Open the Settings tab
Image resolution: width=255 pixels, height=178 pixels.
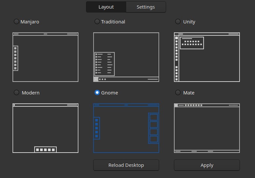[x=146, y=7]
